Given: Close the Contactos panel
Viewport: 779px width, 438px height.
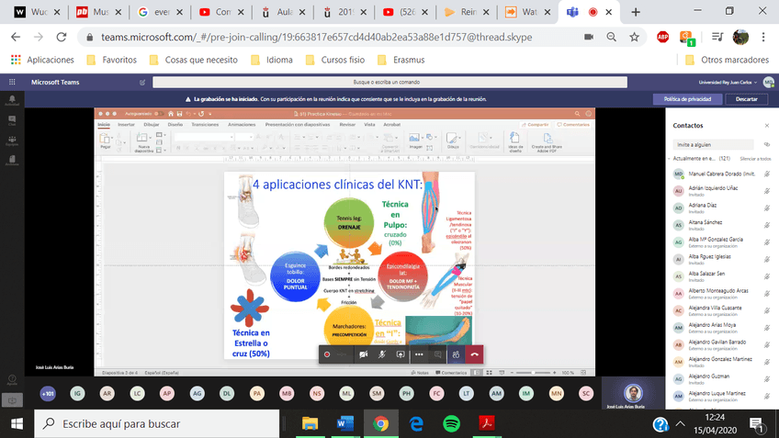Looking at the screenshot, I should coord(767,124).
